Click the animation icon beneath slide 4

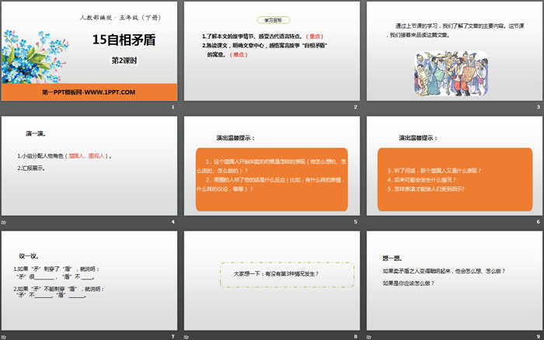tap(4, 222)
